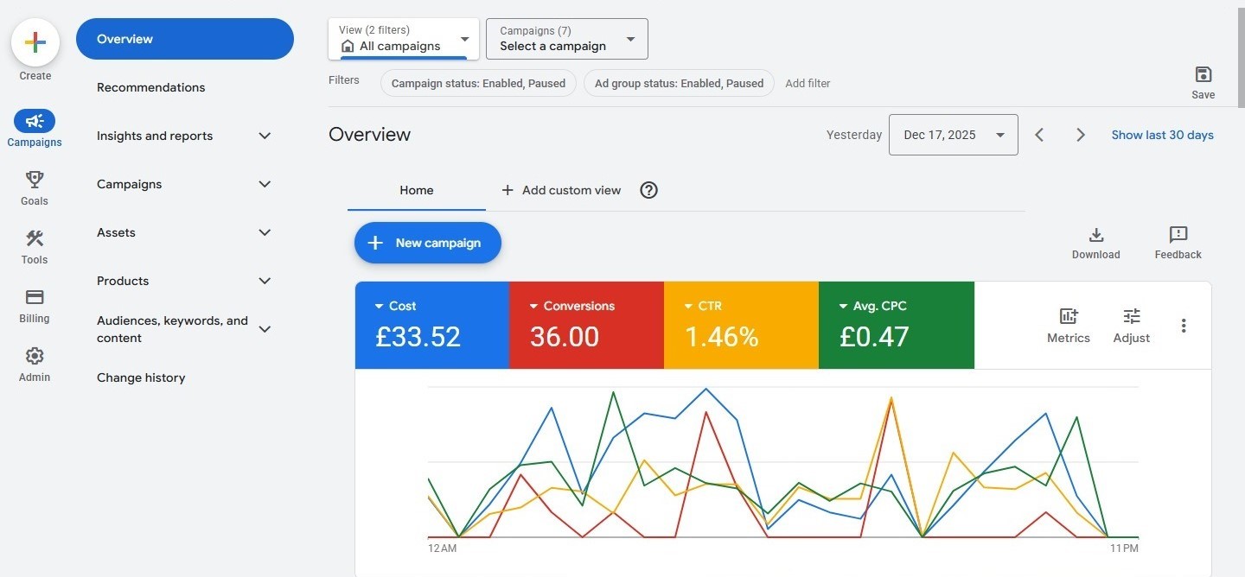Click the Save icon
The image size is (1245, 577).
pos(1203,74)
